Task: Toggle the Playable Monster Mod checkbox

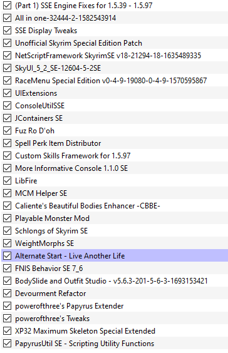Action: (8, 218)
